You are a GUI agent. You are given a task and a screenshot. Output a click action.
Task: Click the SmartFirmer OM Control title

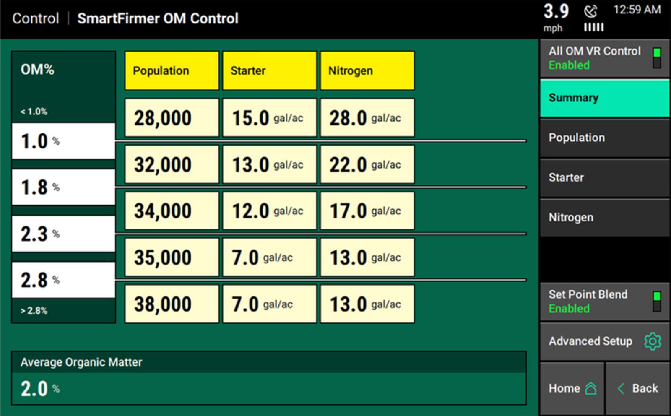point(158,18)
